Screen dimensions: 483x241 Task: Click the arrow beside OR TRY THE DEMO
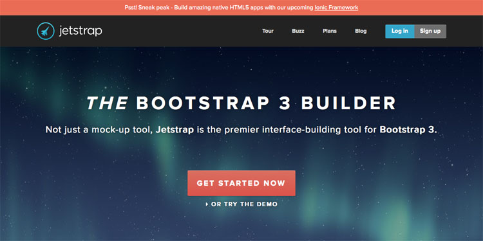(207, 204)
